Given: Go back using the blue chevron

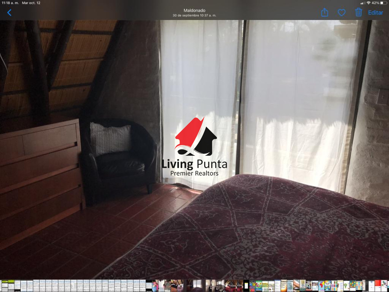Looking at the screenshot, I should click(9, 13).
